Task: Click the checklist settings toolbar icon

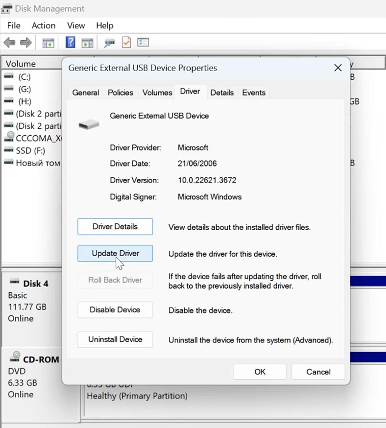Action: [143, 42]
